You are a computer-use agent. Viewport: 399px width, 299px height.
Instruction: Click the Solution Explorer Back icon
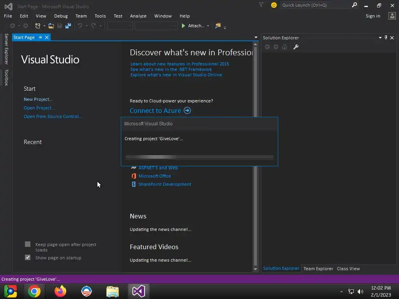267,47
